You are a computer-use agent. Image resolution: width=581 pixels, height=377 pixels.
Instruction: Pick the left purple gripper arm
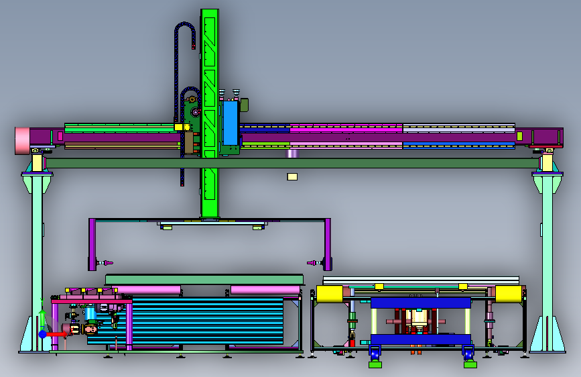pyautogui.click(x=92, y=245)
